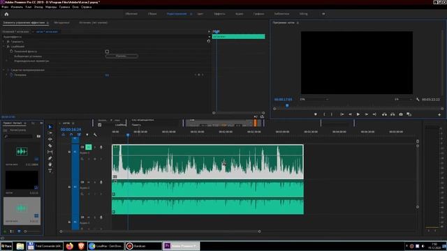
Task: Open the Клип menu
Action: tap(29, 7)
